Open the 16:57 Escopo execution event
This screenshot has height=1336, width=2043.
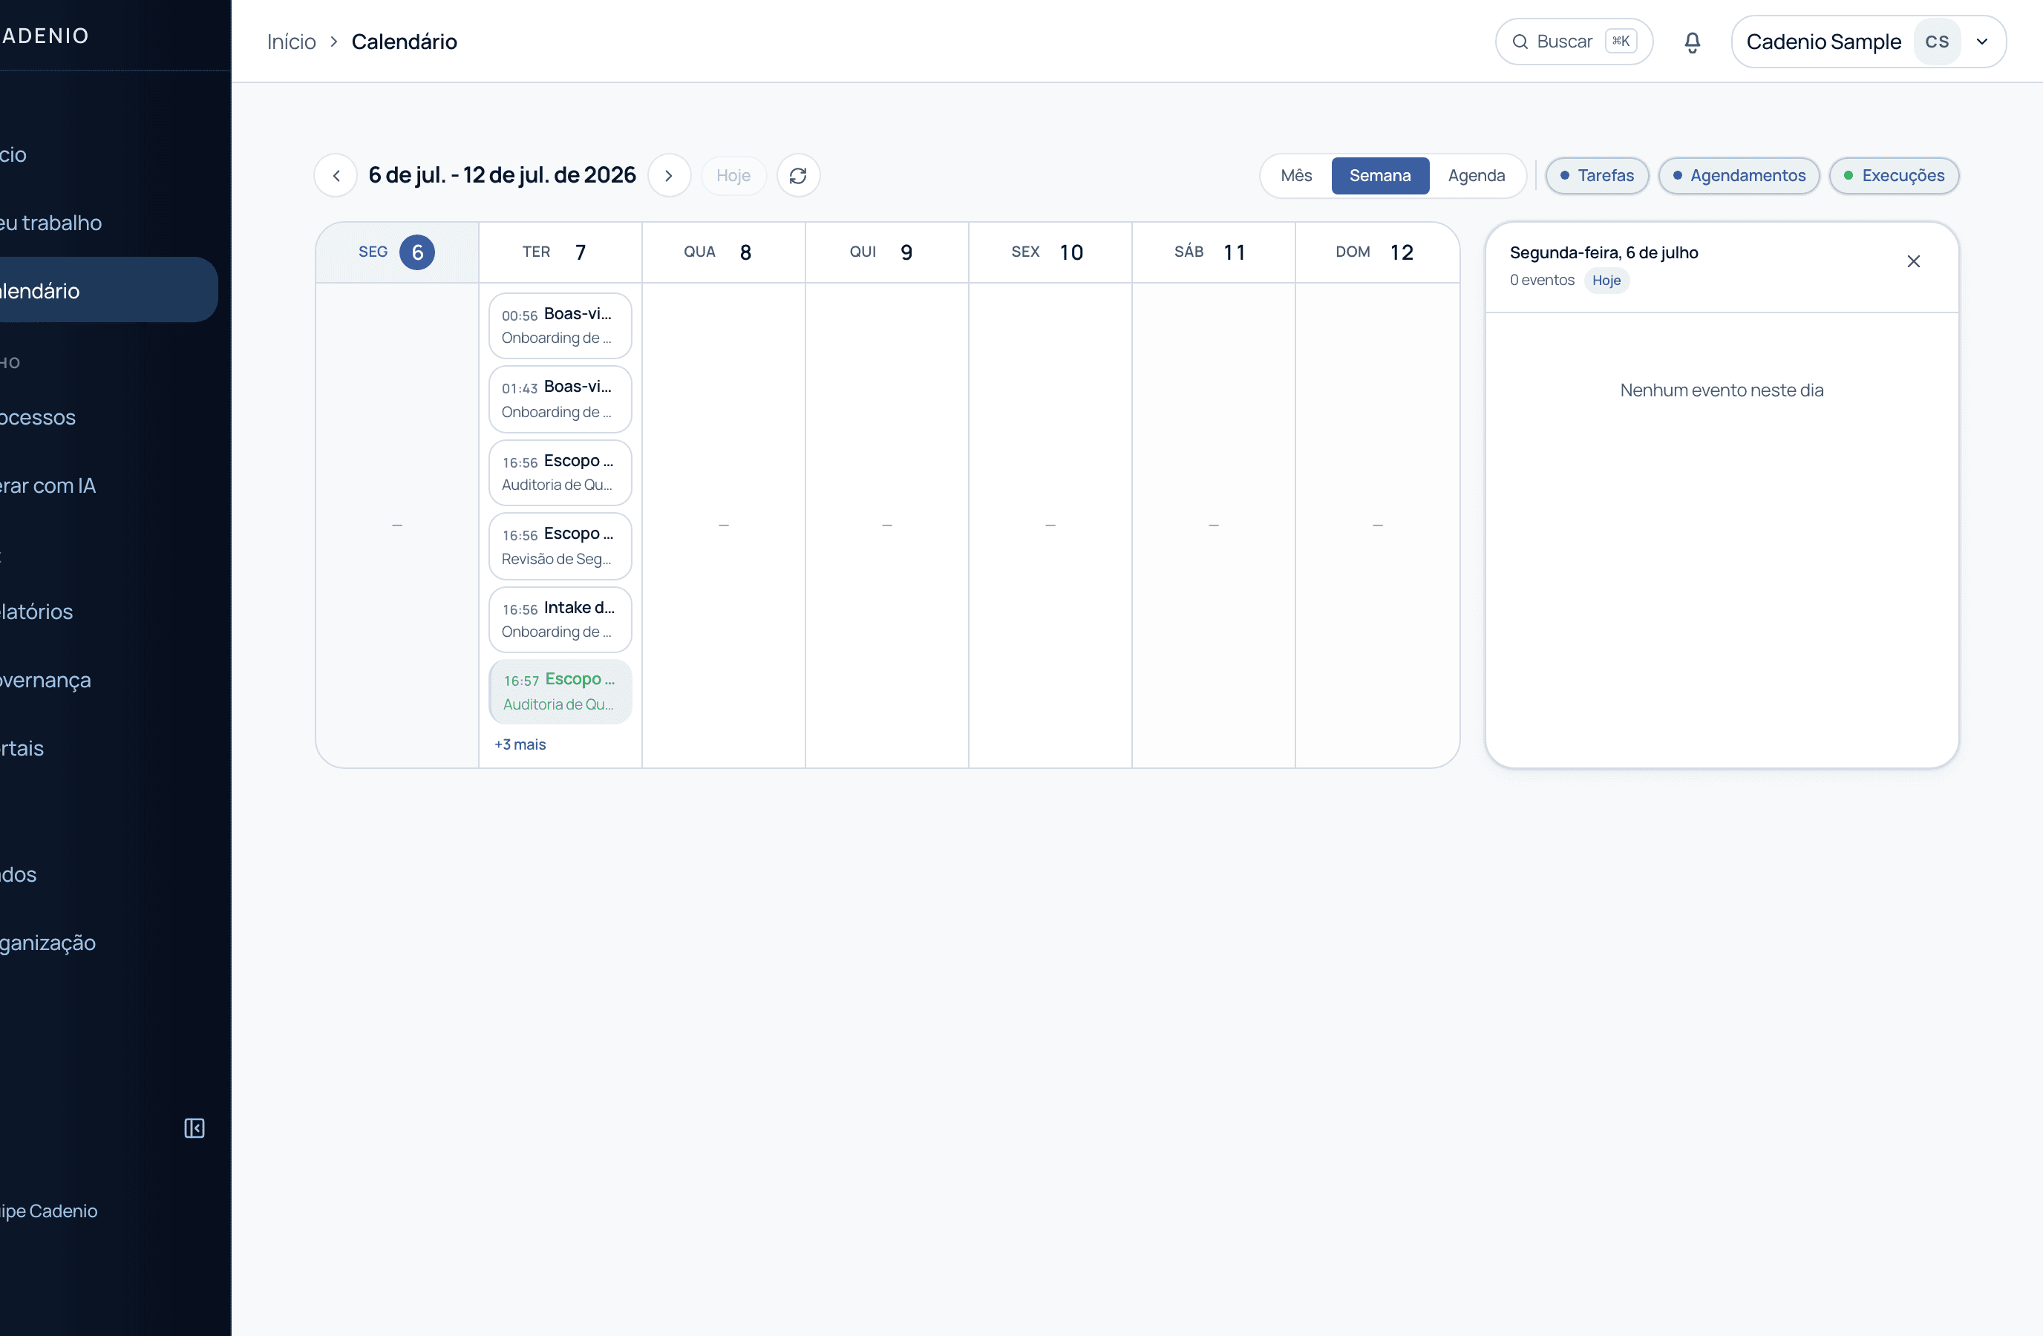[x=560, y=692]
